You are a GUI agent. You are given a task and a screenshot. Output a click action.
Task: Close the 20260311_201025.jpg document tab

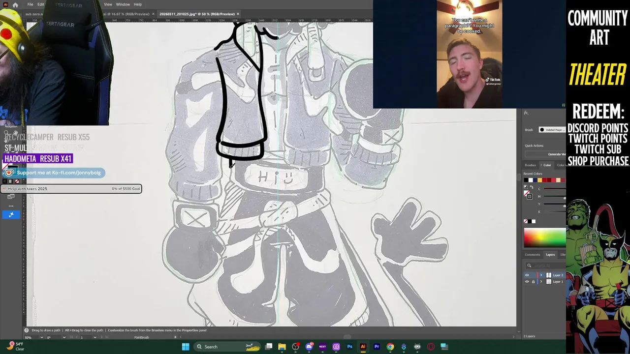pos(238,14)
